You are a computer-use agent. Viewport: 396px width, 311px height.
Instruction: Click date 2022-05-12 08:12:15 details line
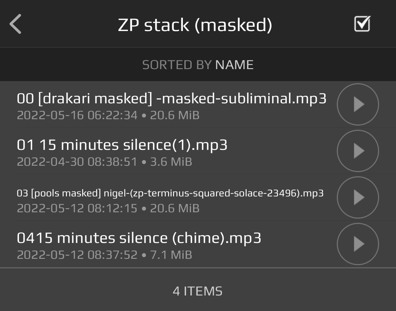click(108, 208)
